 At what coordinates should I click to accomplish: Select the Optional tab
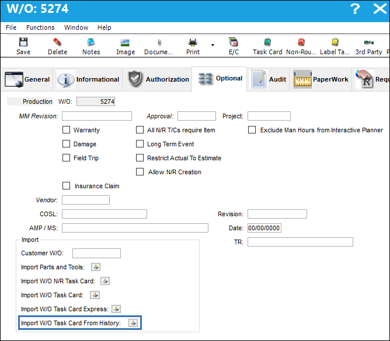[220, 79]
